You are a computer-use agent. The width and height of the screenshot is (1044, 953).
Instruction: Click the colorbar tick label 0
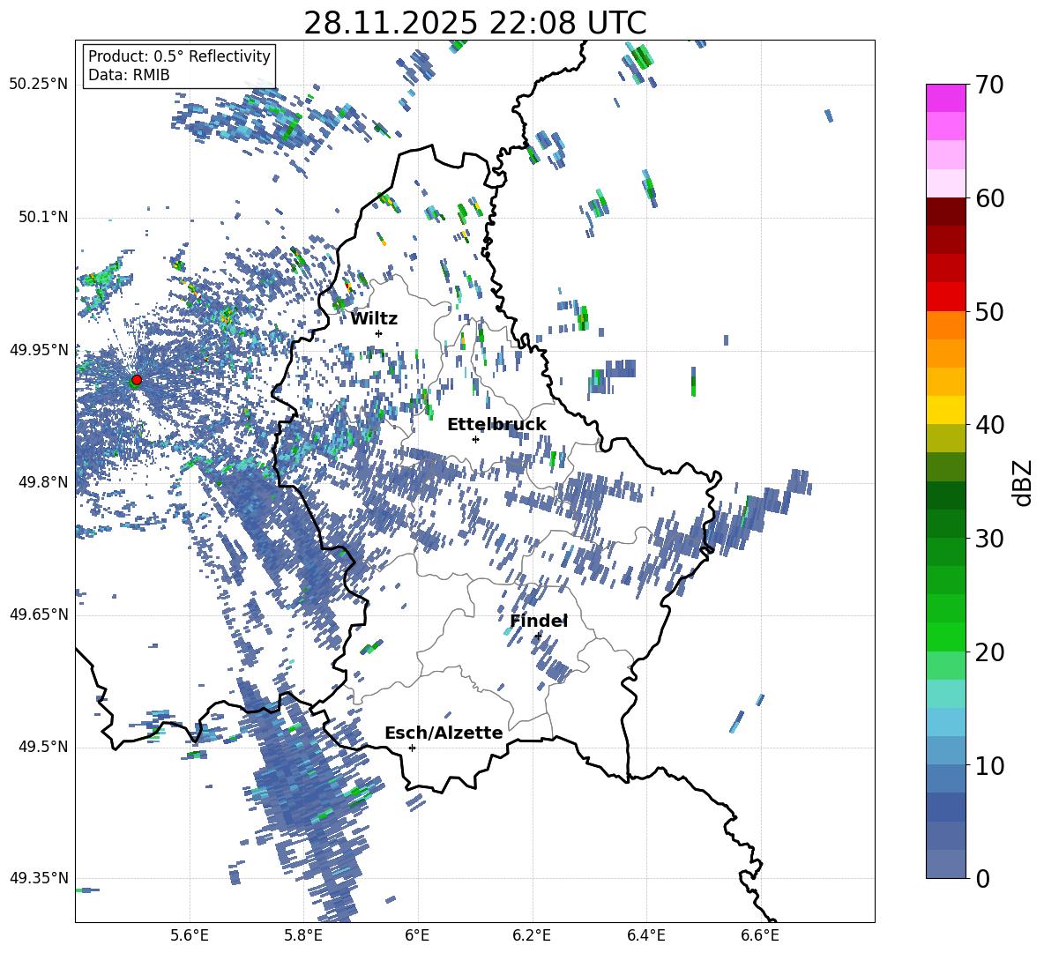point(982,879)
